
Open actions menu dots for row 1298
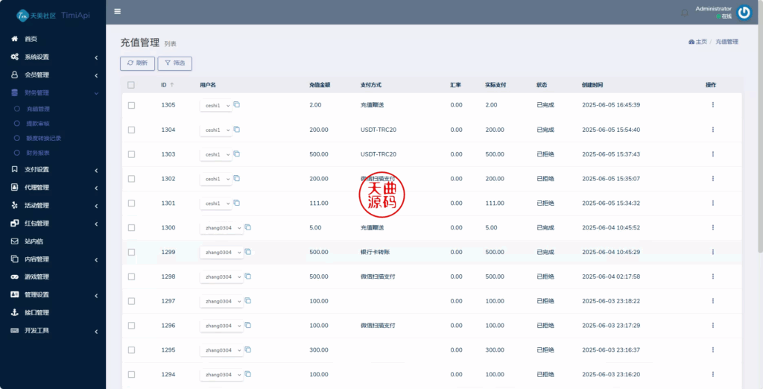coord(713,276)
